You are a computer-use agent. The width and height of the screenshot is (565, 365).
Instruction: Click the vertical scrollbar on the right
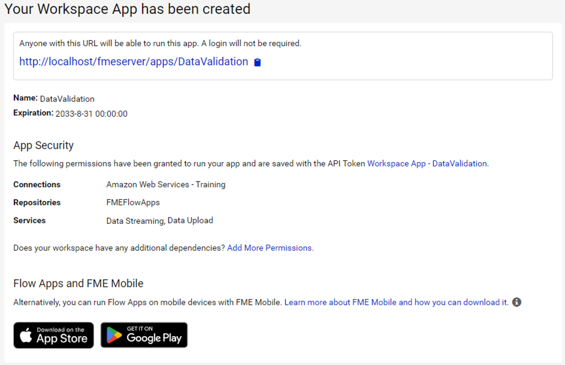pyautogui.click(x=561, y=180)
